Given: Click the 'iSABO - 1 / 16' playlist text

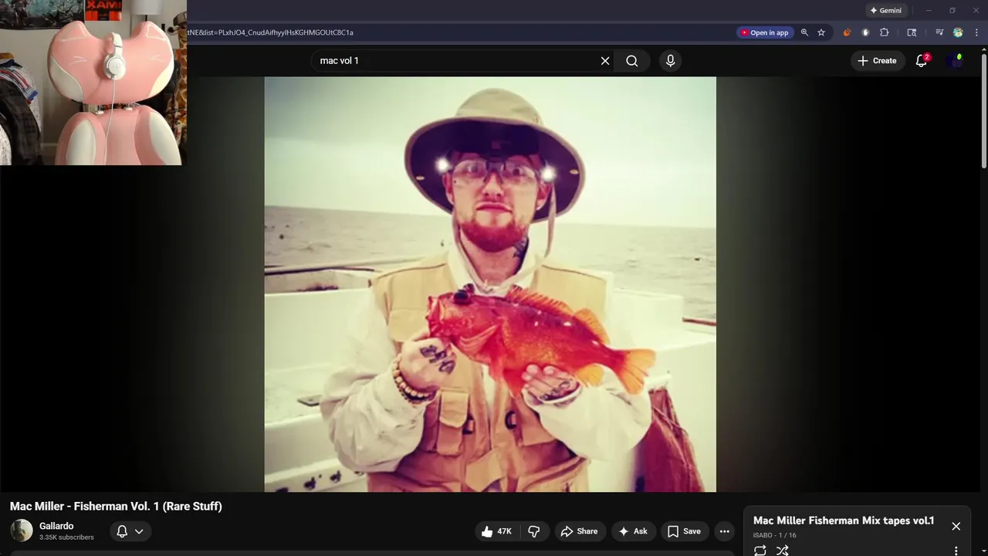Looking at the screenshot, I should point(774,535).
